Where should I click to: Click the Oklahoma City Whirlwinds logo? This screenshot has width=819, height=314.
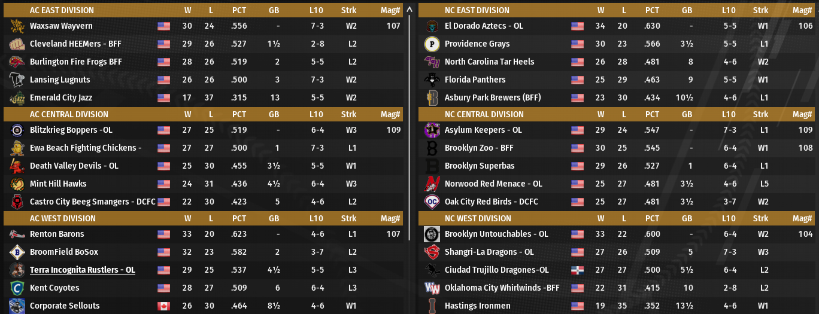(x=432, y=288)
